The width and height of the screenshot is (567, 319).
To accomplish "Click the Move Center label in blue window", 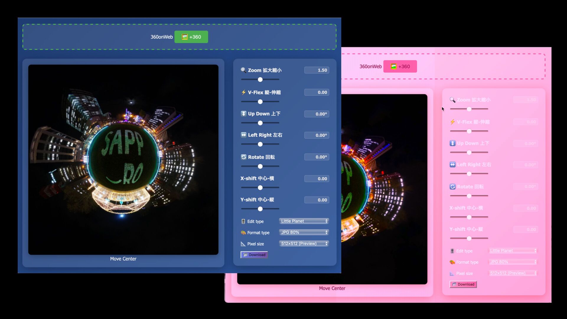I will pyautogui.click(x=123, y=259).
